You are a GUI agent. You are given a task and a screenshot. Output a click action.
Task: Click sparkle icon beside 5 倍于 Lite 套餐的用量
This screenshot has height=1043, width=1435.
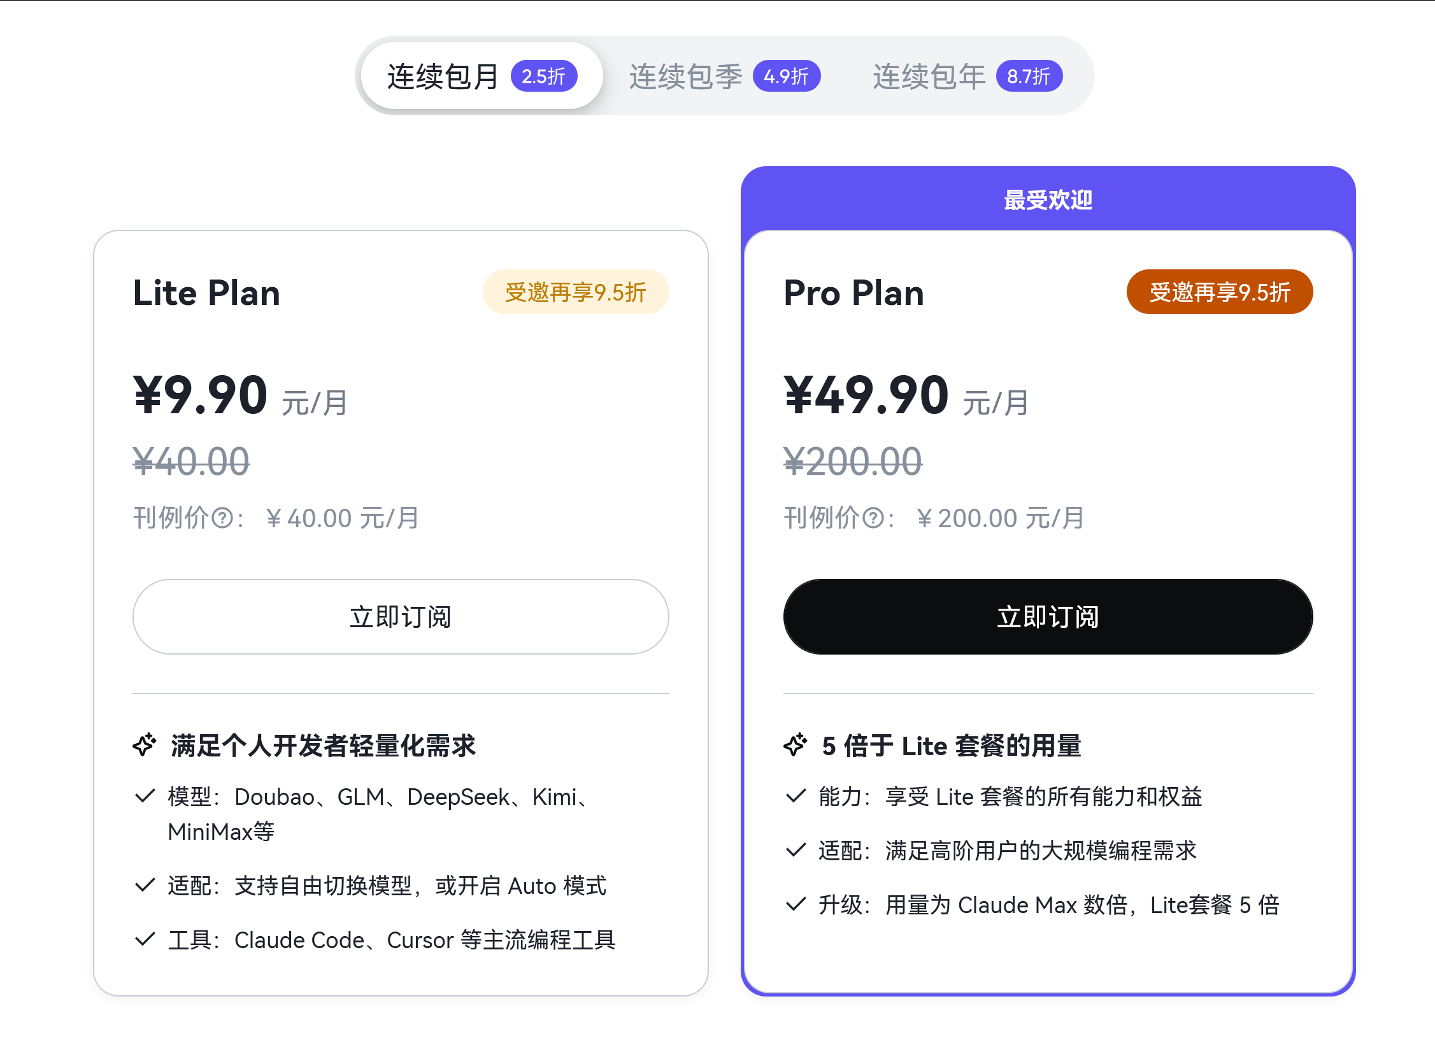coord(796,744)
